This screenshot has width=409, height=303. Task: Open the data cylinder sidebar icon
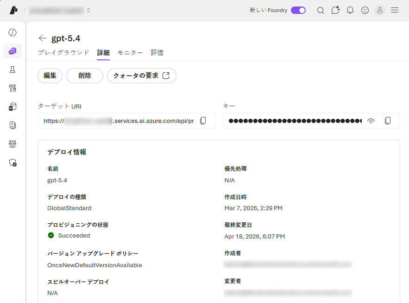[x=13, y=107]
